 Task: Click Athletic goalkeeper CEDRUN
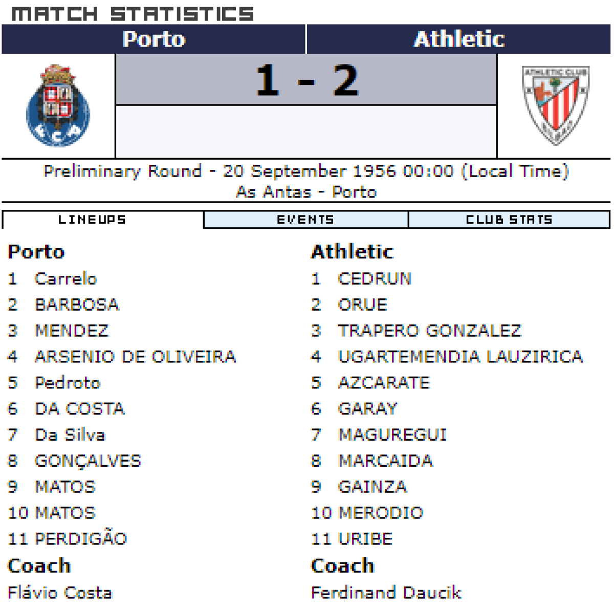point(375,278)
